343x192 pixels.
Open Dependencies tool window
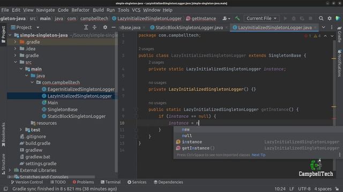(168, 182)
